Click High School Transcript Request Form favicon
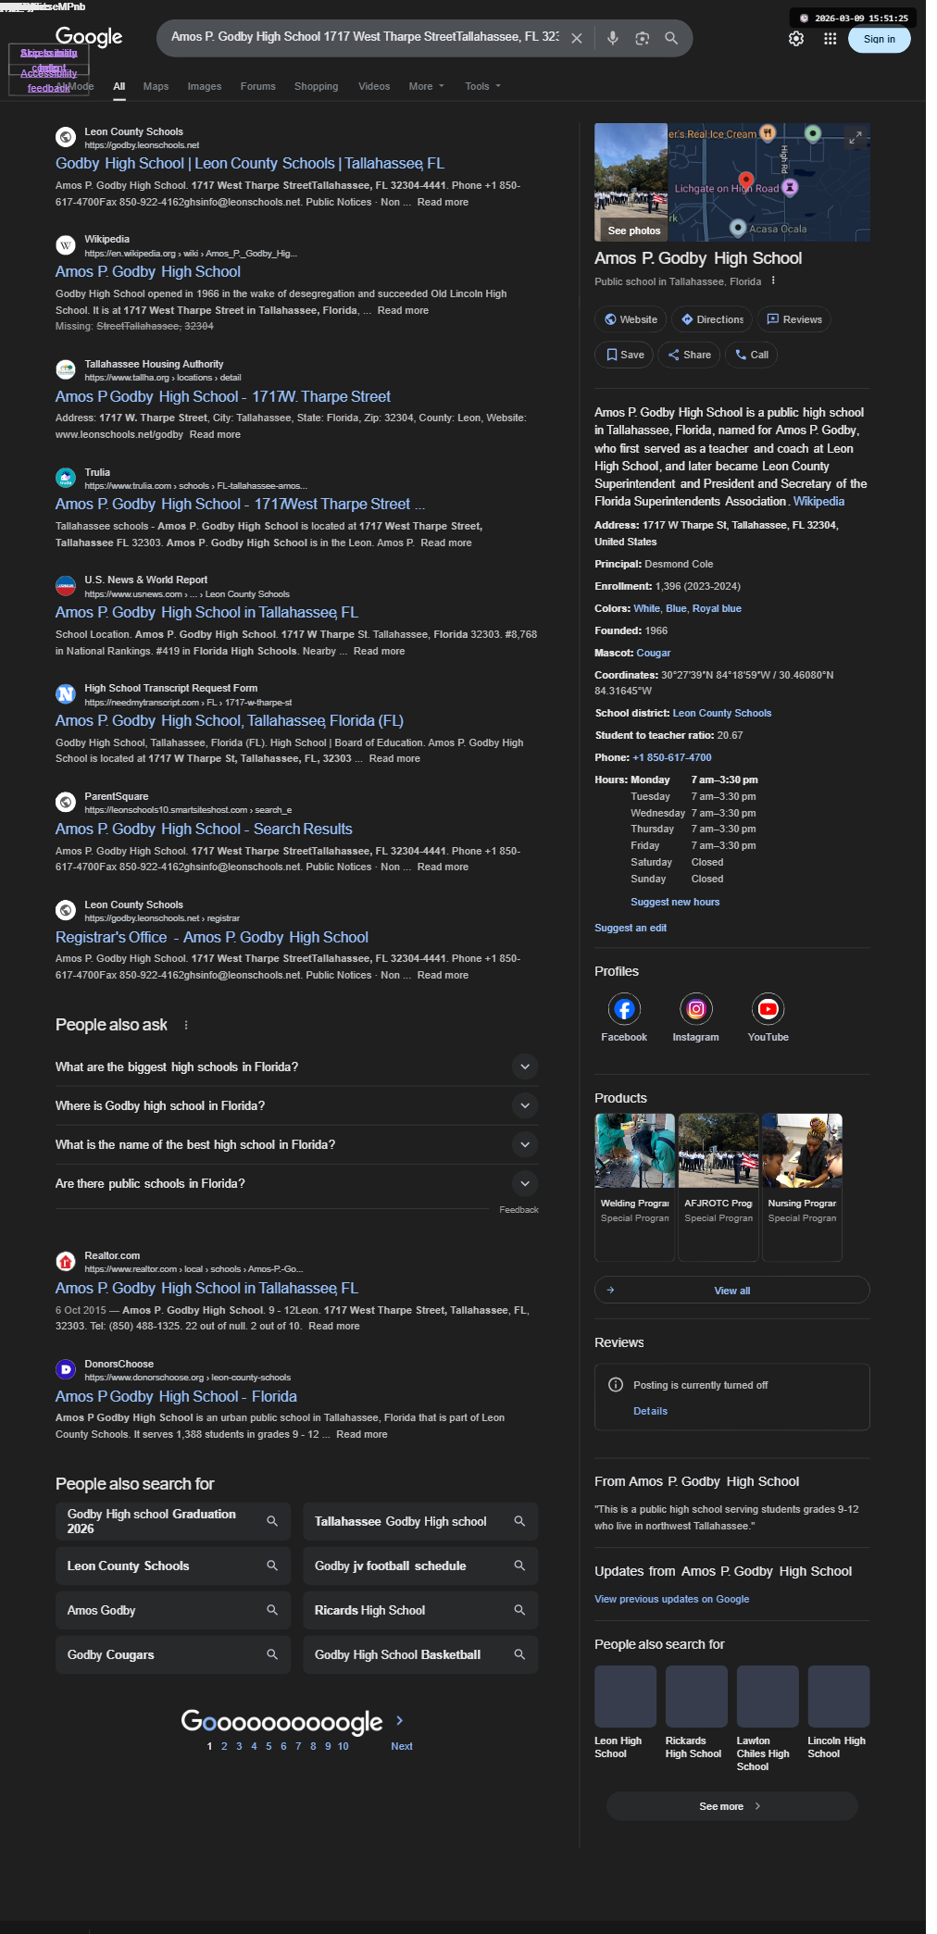The height and width of the screenshot is (1934, 937). click(x=66, y=694)
